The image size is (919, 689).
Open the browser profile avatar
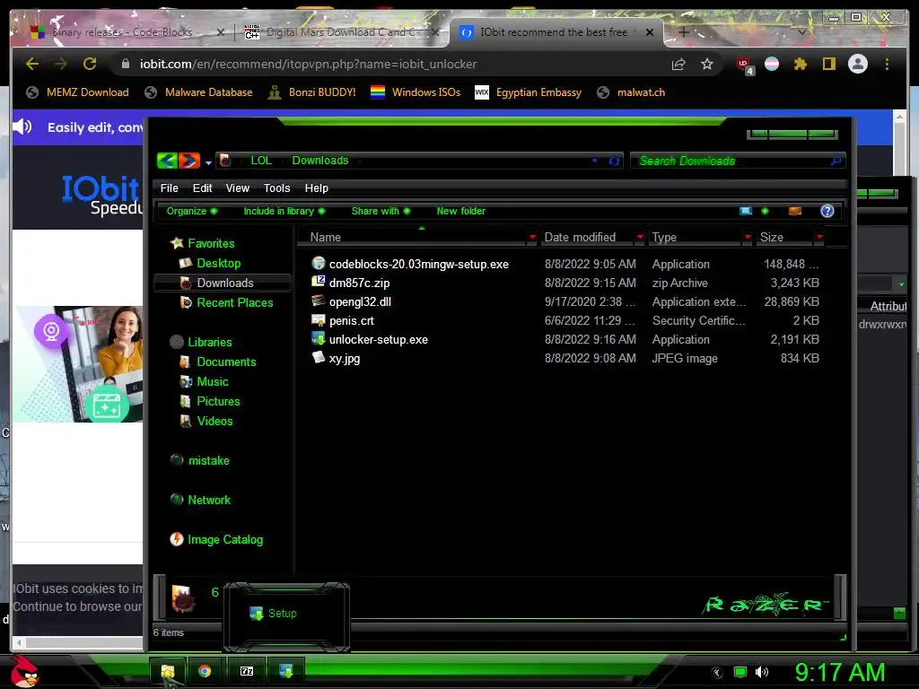tap(857, 64)
